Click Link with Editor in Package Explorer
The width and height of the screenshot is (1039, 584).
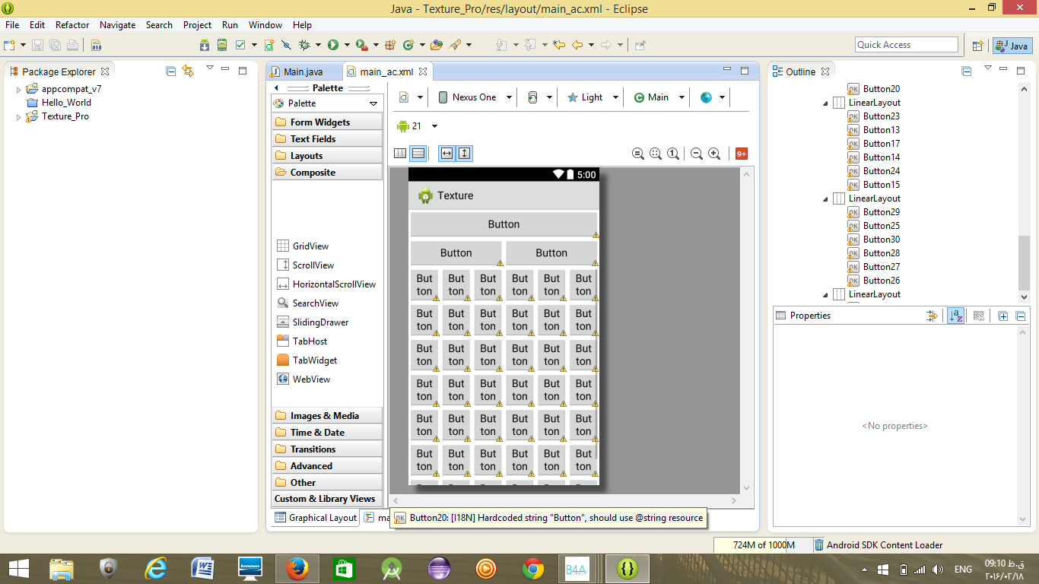point(188,71)
